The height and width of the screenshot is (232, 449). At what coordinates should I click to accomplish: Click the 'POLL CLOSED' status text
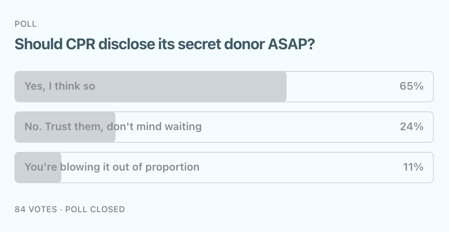pyautogui.click(x=95, y=209)
